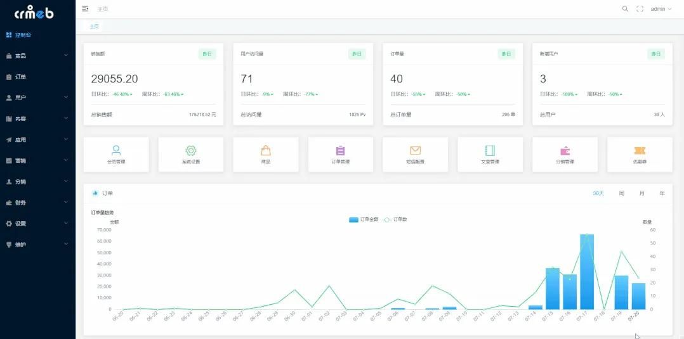This screenshot has width=684, height=339.
Task: Expand the 商品 menu chevron
Action: click(x=66, y=55)
